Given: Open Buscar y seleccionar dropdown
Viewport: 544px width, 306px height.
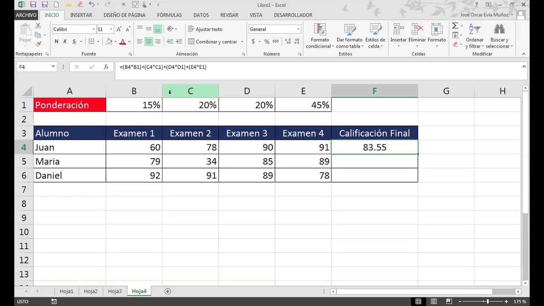Looking at the screenshot, I should point(499,36).
